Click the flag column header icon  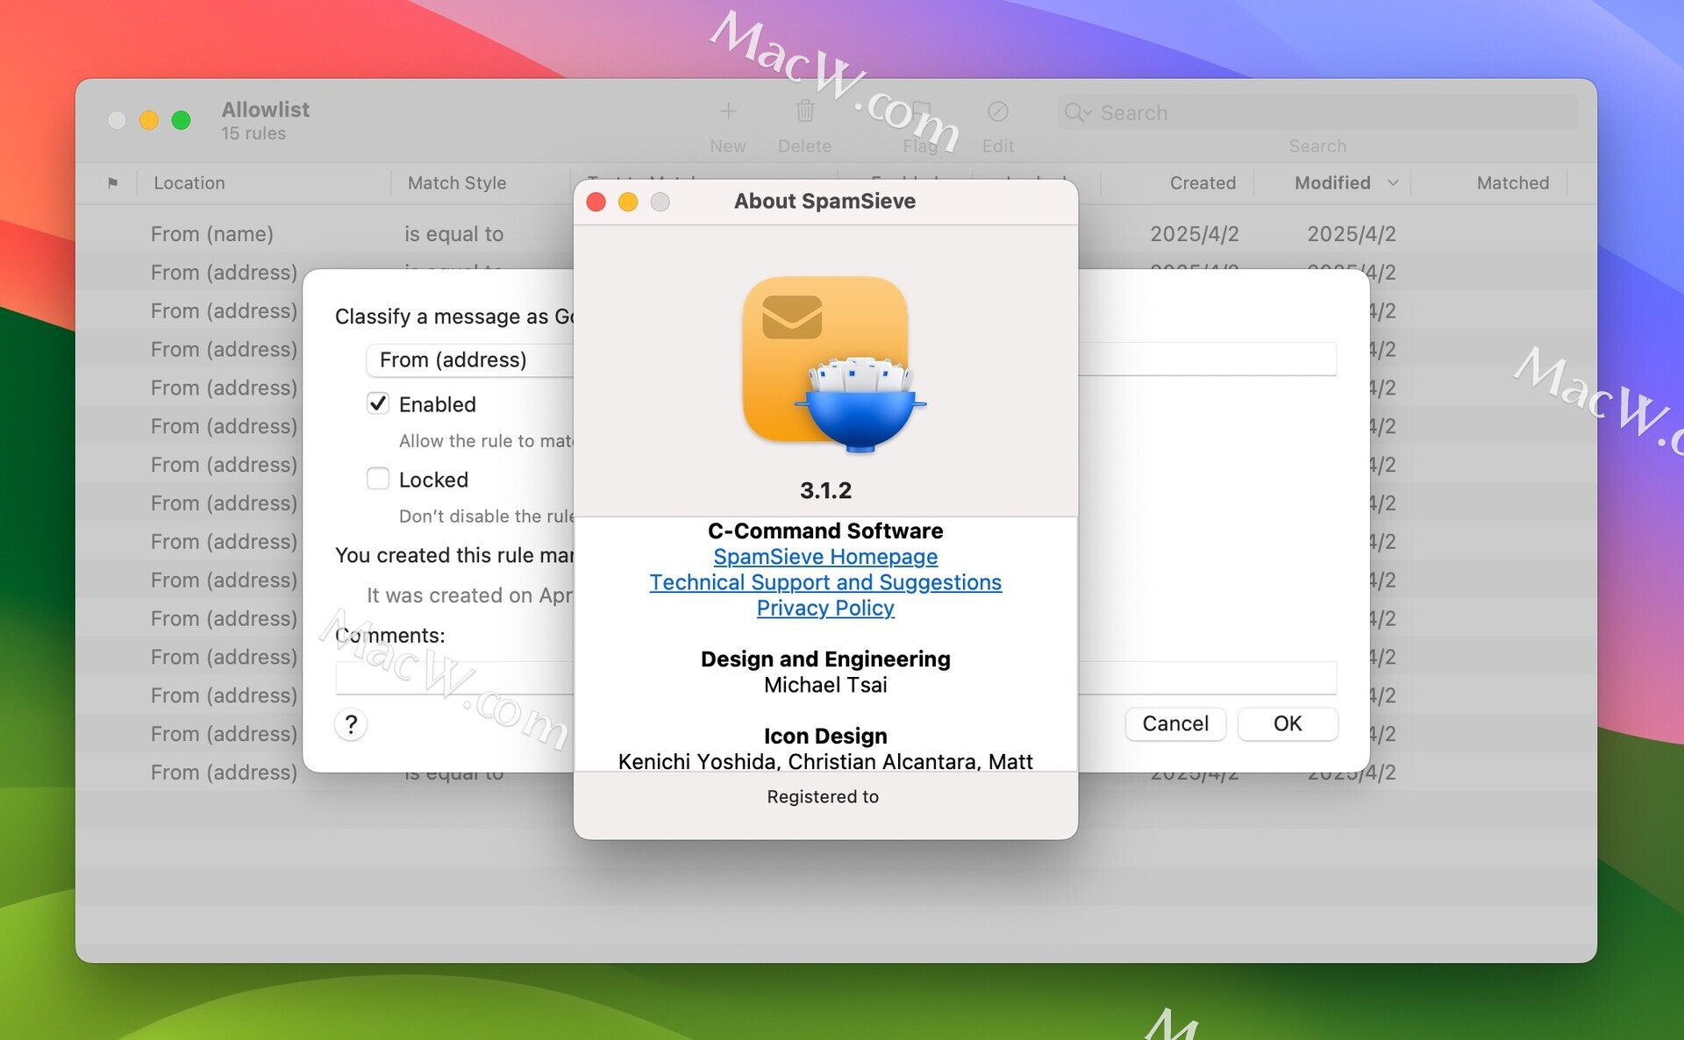click(112, 182)
